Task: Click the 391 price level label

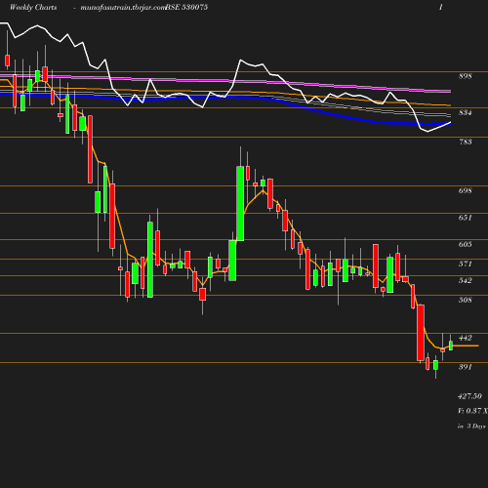Action: click(466, 367)
